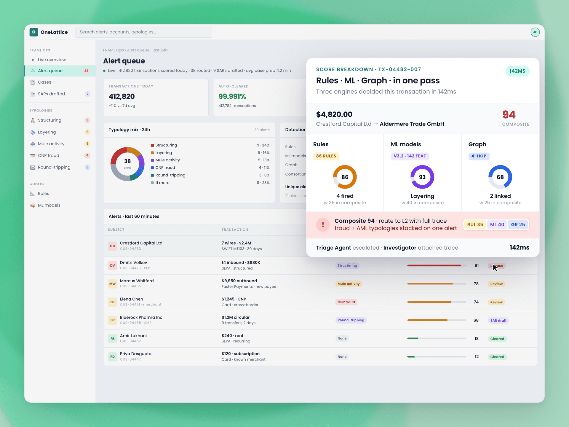
Task: Click the Structuring typology icon
Action: click(x=33, y=120)
